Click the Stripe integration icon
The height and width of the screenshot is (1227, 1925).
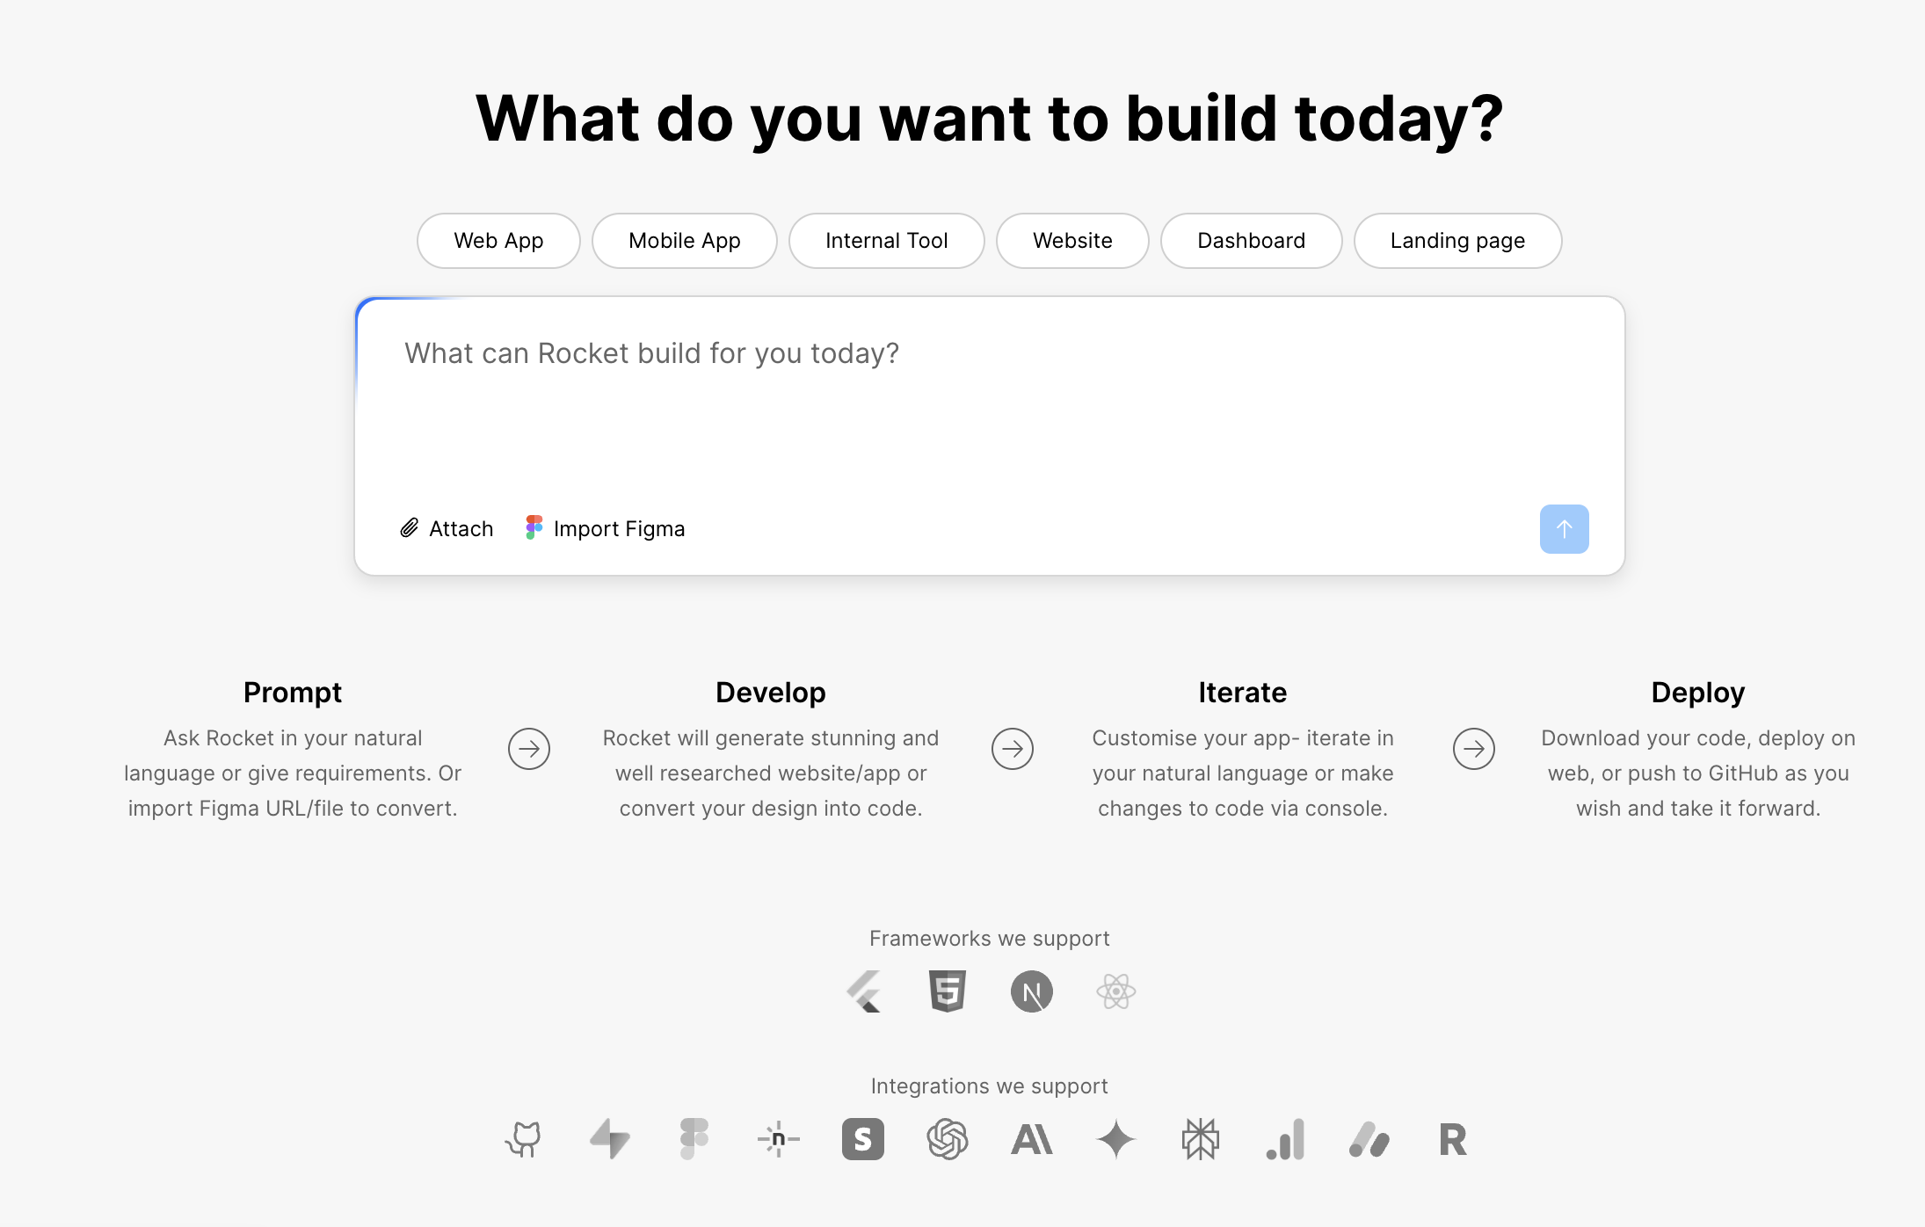pyautogui.click(x=862, y=1139)
